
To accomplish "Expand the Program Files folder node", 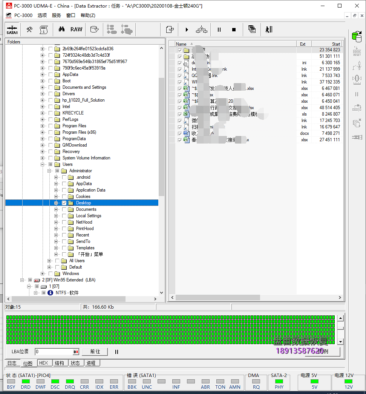I will [42, 126].
